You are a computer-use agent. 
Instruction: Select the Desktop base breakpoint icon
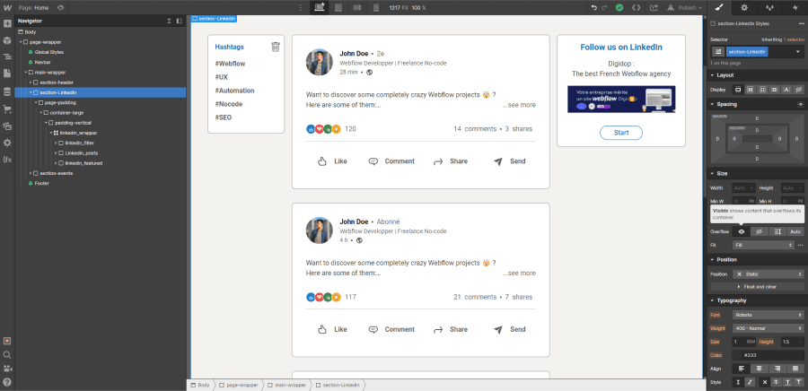coord(320,8)
